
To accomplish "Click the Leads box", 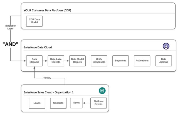I will point(37,103).
